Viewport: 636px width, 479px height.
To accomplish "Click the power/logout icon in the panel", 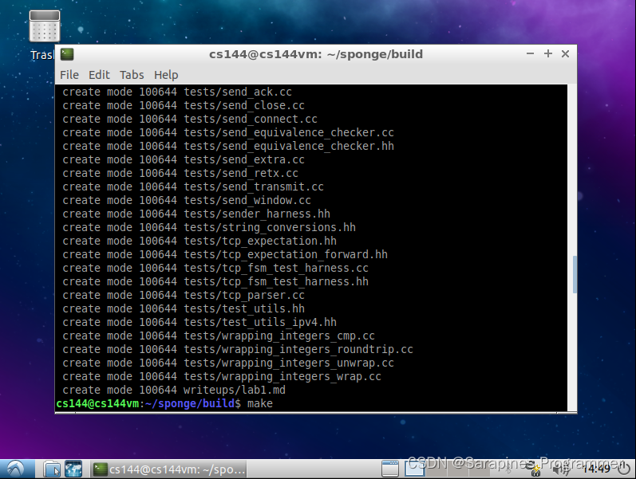I will (625, 469).
